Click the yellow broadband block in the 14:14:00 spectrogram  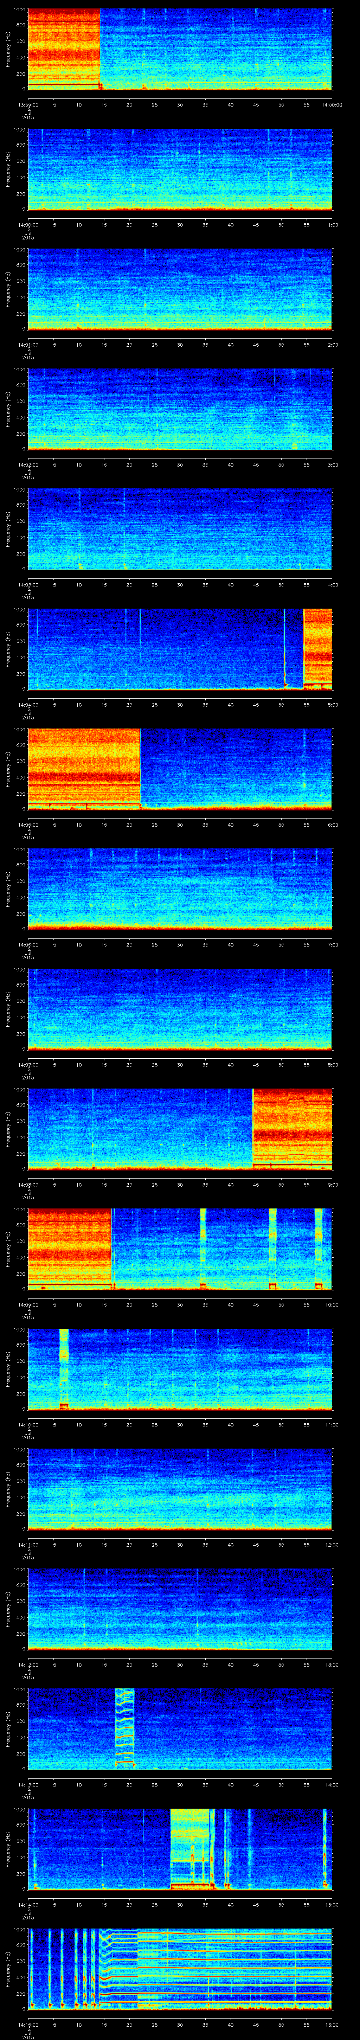click(x=191, y=1848)
